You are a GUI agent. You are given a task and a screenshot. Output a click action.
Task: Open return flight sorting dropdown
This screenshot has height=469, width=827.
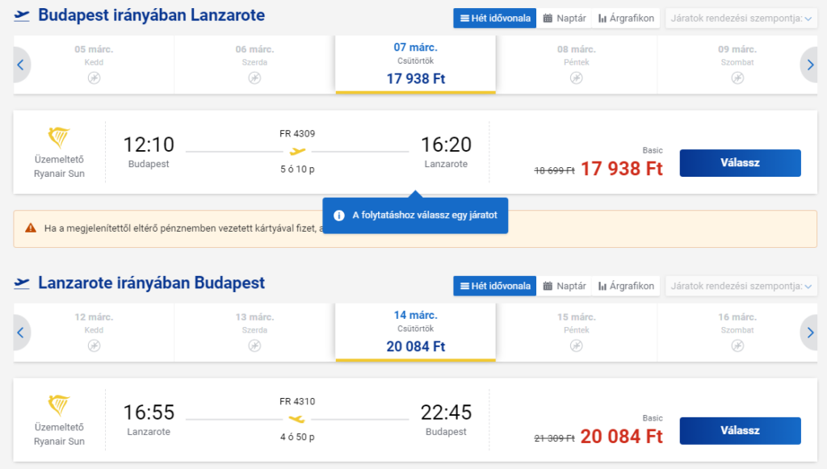(x=741, y=286)
